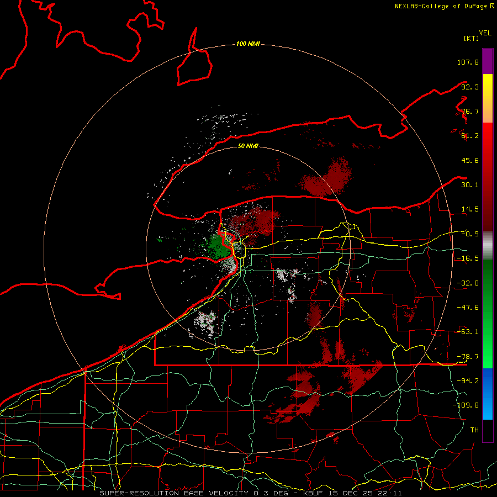Image resolution: width=497 pixels, height=497 pixels.
Task: Click the [KT] units label
Action: [x=471, y=38]
